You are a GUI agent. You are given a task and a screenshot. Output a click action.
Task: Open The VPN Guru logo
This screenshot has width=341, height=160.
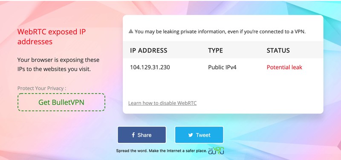[216, 151]
